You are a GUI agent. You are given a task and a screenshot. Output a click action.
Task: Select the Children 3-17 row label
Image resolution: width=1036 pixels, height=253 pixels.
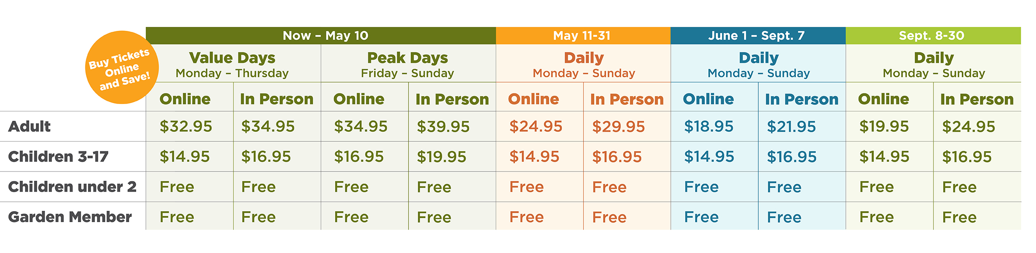point(58,156)
